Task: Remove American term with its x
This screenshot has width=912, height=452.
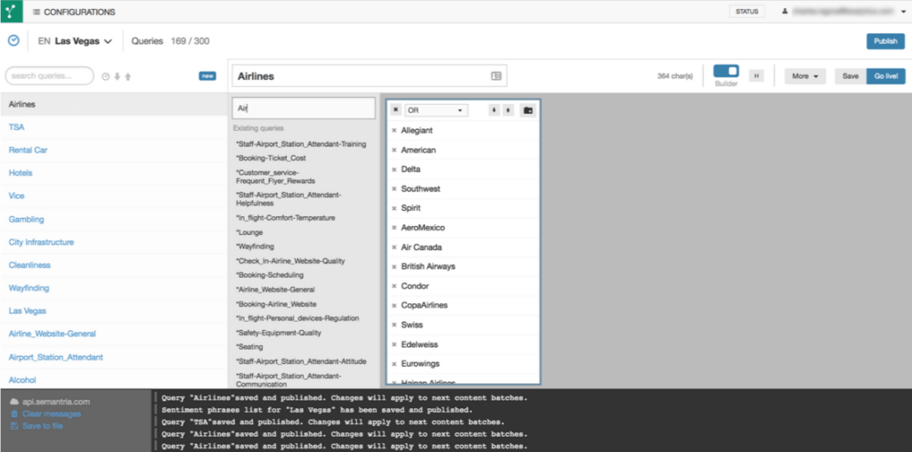Action: pyautogui.click(x=395, y=149)
